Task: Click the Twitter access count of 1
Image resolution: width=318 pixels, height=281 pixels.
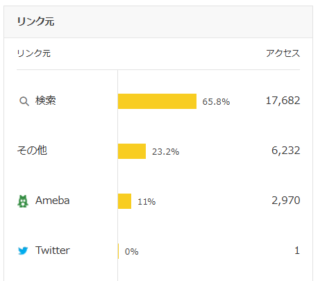Action: [x=297, y=250]
